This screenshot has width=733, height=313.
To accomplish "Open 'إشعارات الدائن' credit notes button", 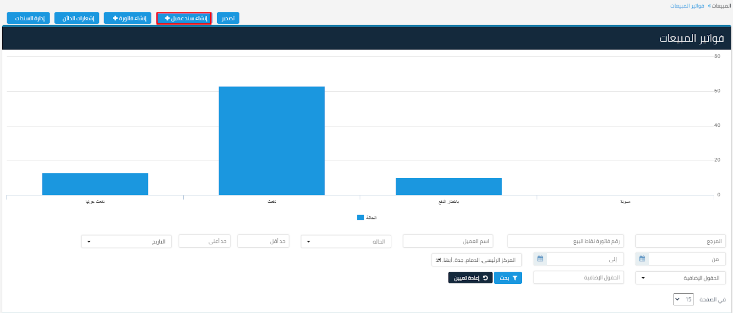I will click(77, 18).
